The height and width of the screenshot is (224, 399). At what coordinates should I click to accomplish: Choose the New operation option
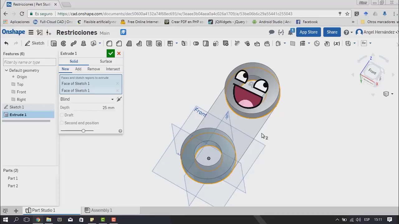coord(65,69)
